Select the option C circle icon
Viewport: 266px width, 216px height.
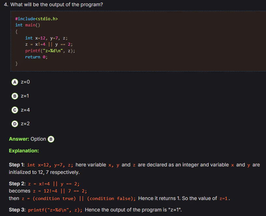[15, 110]
